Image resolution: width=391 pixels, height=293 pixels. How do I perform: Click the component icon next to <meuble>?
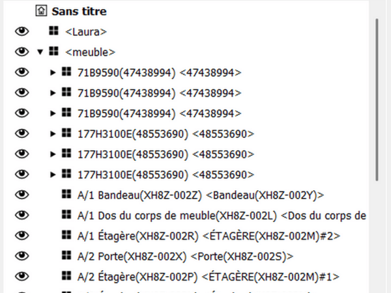[x=53, y=51]
